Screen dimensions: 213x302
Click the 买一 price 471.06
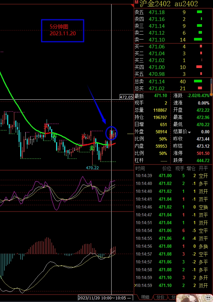(157, 47)
